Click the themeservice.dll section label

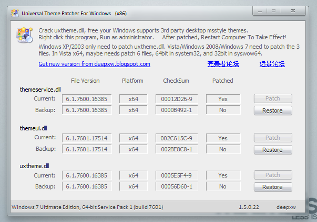click(x=40, y=90)
